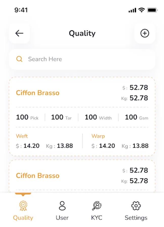The height and width of the screenshot is (227, 164).
Task: Tap the back arrow icon
Action: pyautogui.click(x=19, y=33)
